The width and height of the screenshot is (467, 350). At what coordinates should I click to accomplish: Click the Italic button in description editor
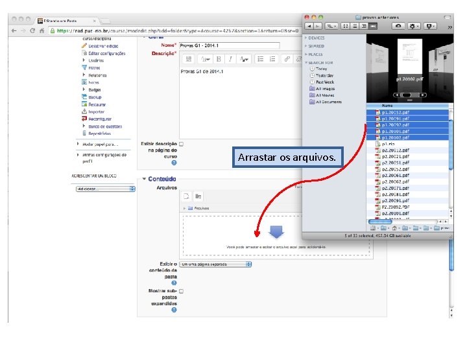(x=230, y=59)
